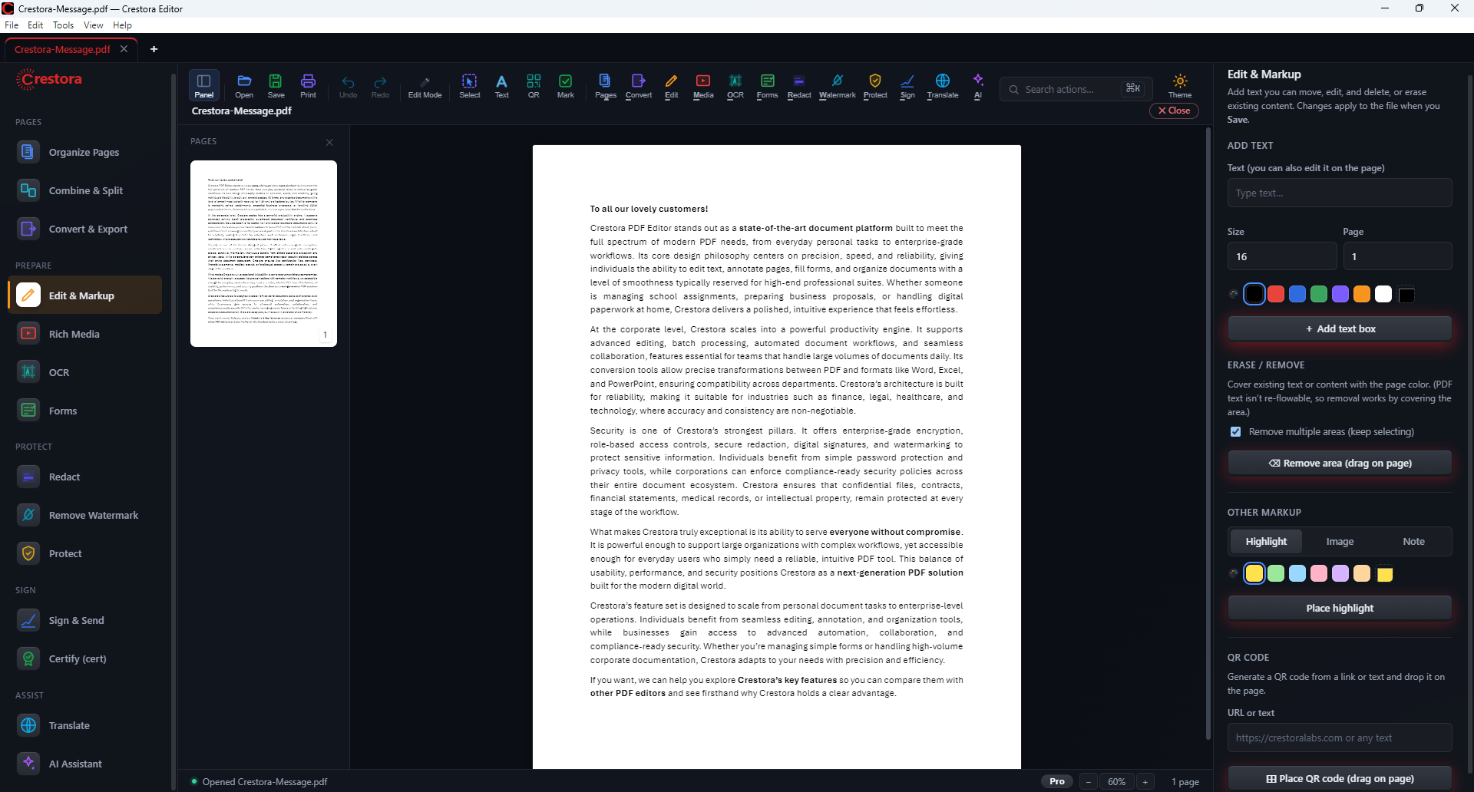Open the OCR toolbar dropdown

coord(735,85)
